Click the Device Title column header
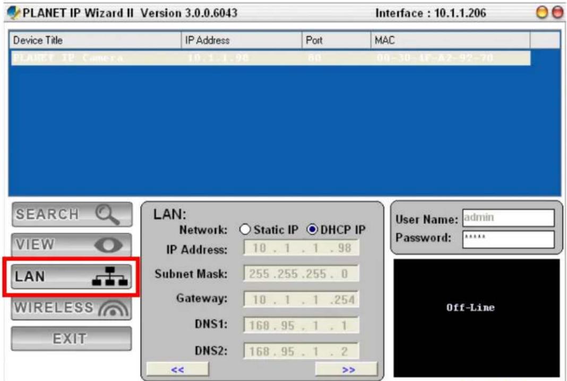567x381 pixels. point(94,40)
